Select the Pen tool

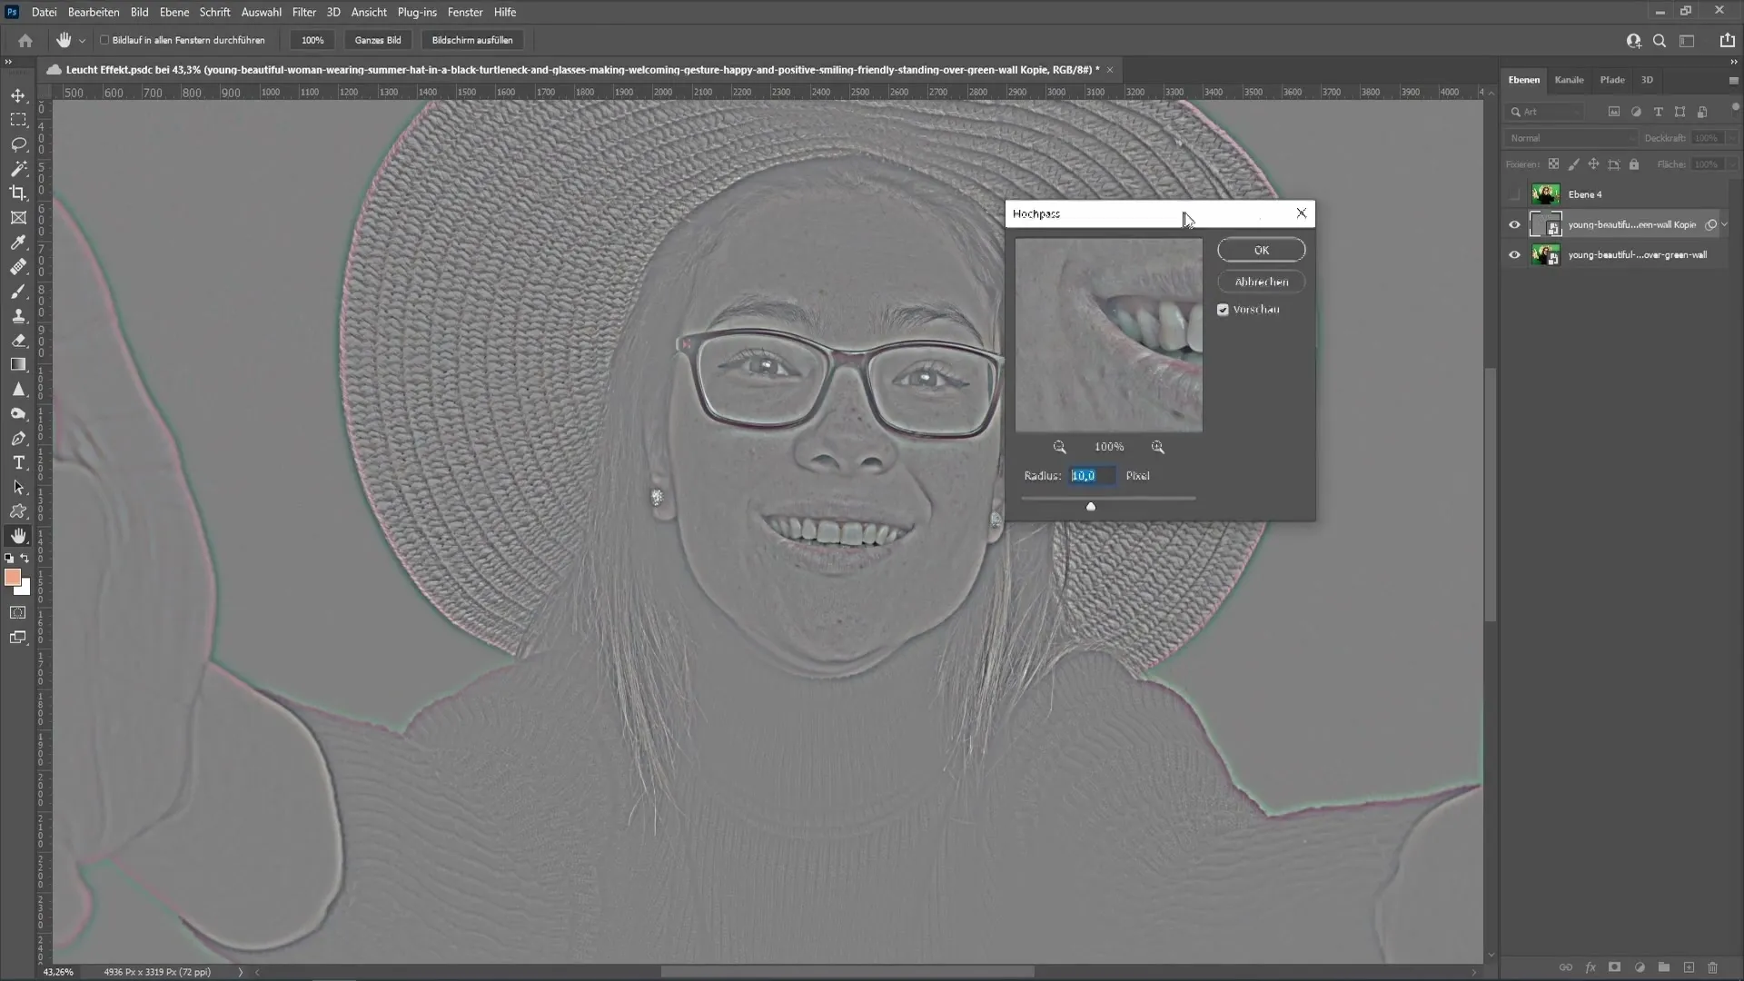pos(18,438)
